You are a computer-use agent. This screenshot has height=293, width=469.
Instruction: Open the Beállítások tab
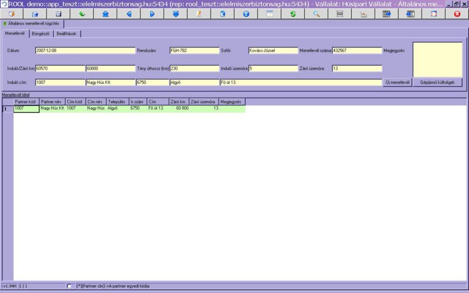point(66,33)
